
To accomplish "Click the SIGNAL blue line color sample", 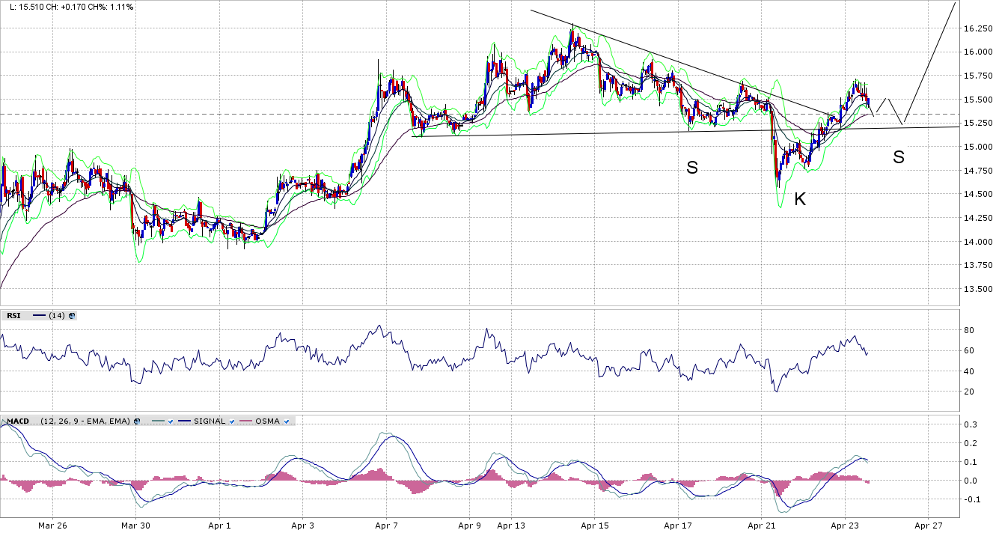I will pyautogui.click(x=184, y=421).
